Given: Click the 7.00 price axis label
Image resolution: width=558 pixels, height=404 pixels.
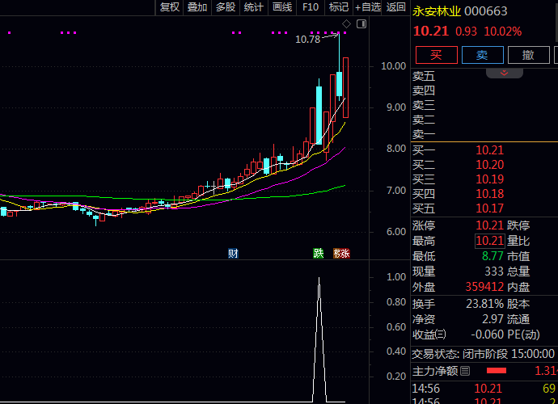Looking at the screenshot, I should point(396,191).
